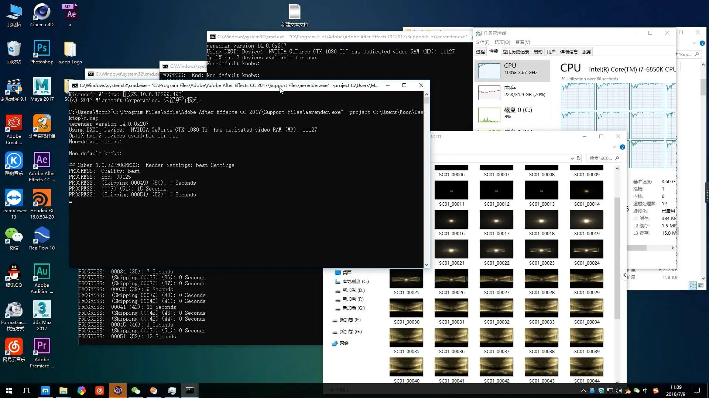Select the 此电脑 desktop icon
The height and width of the screenshot is (398, 709).
pos(14,15)
